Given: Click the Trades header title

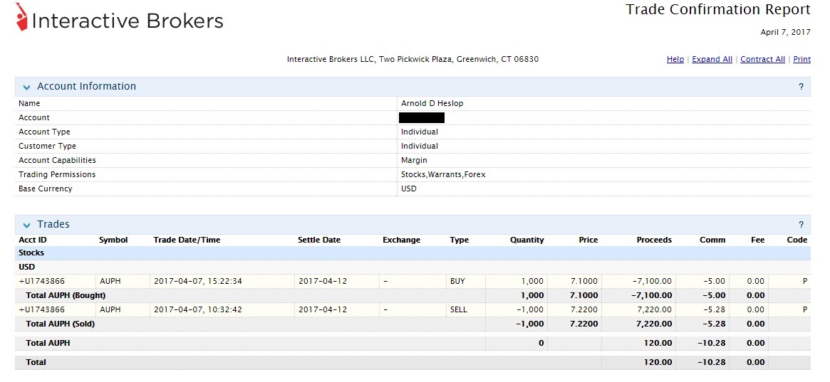Looking at the screenshot, I should click(53, 224).
